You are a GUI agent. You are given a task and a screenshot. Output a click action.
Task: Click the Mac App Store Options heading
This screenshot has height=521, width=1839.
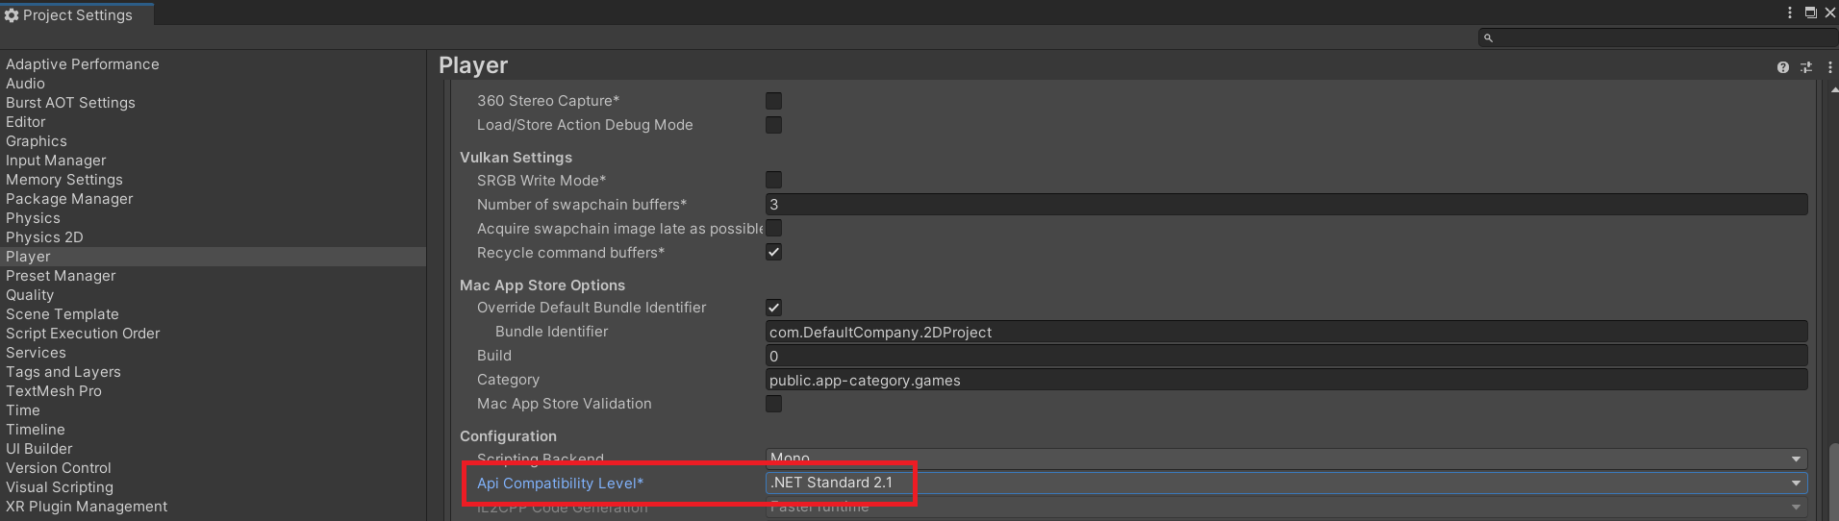click(x=542, y=285)
